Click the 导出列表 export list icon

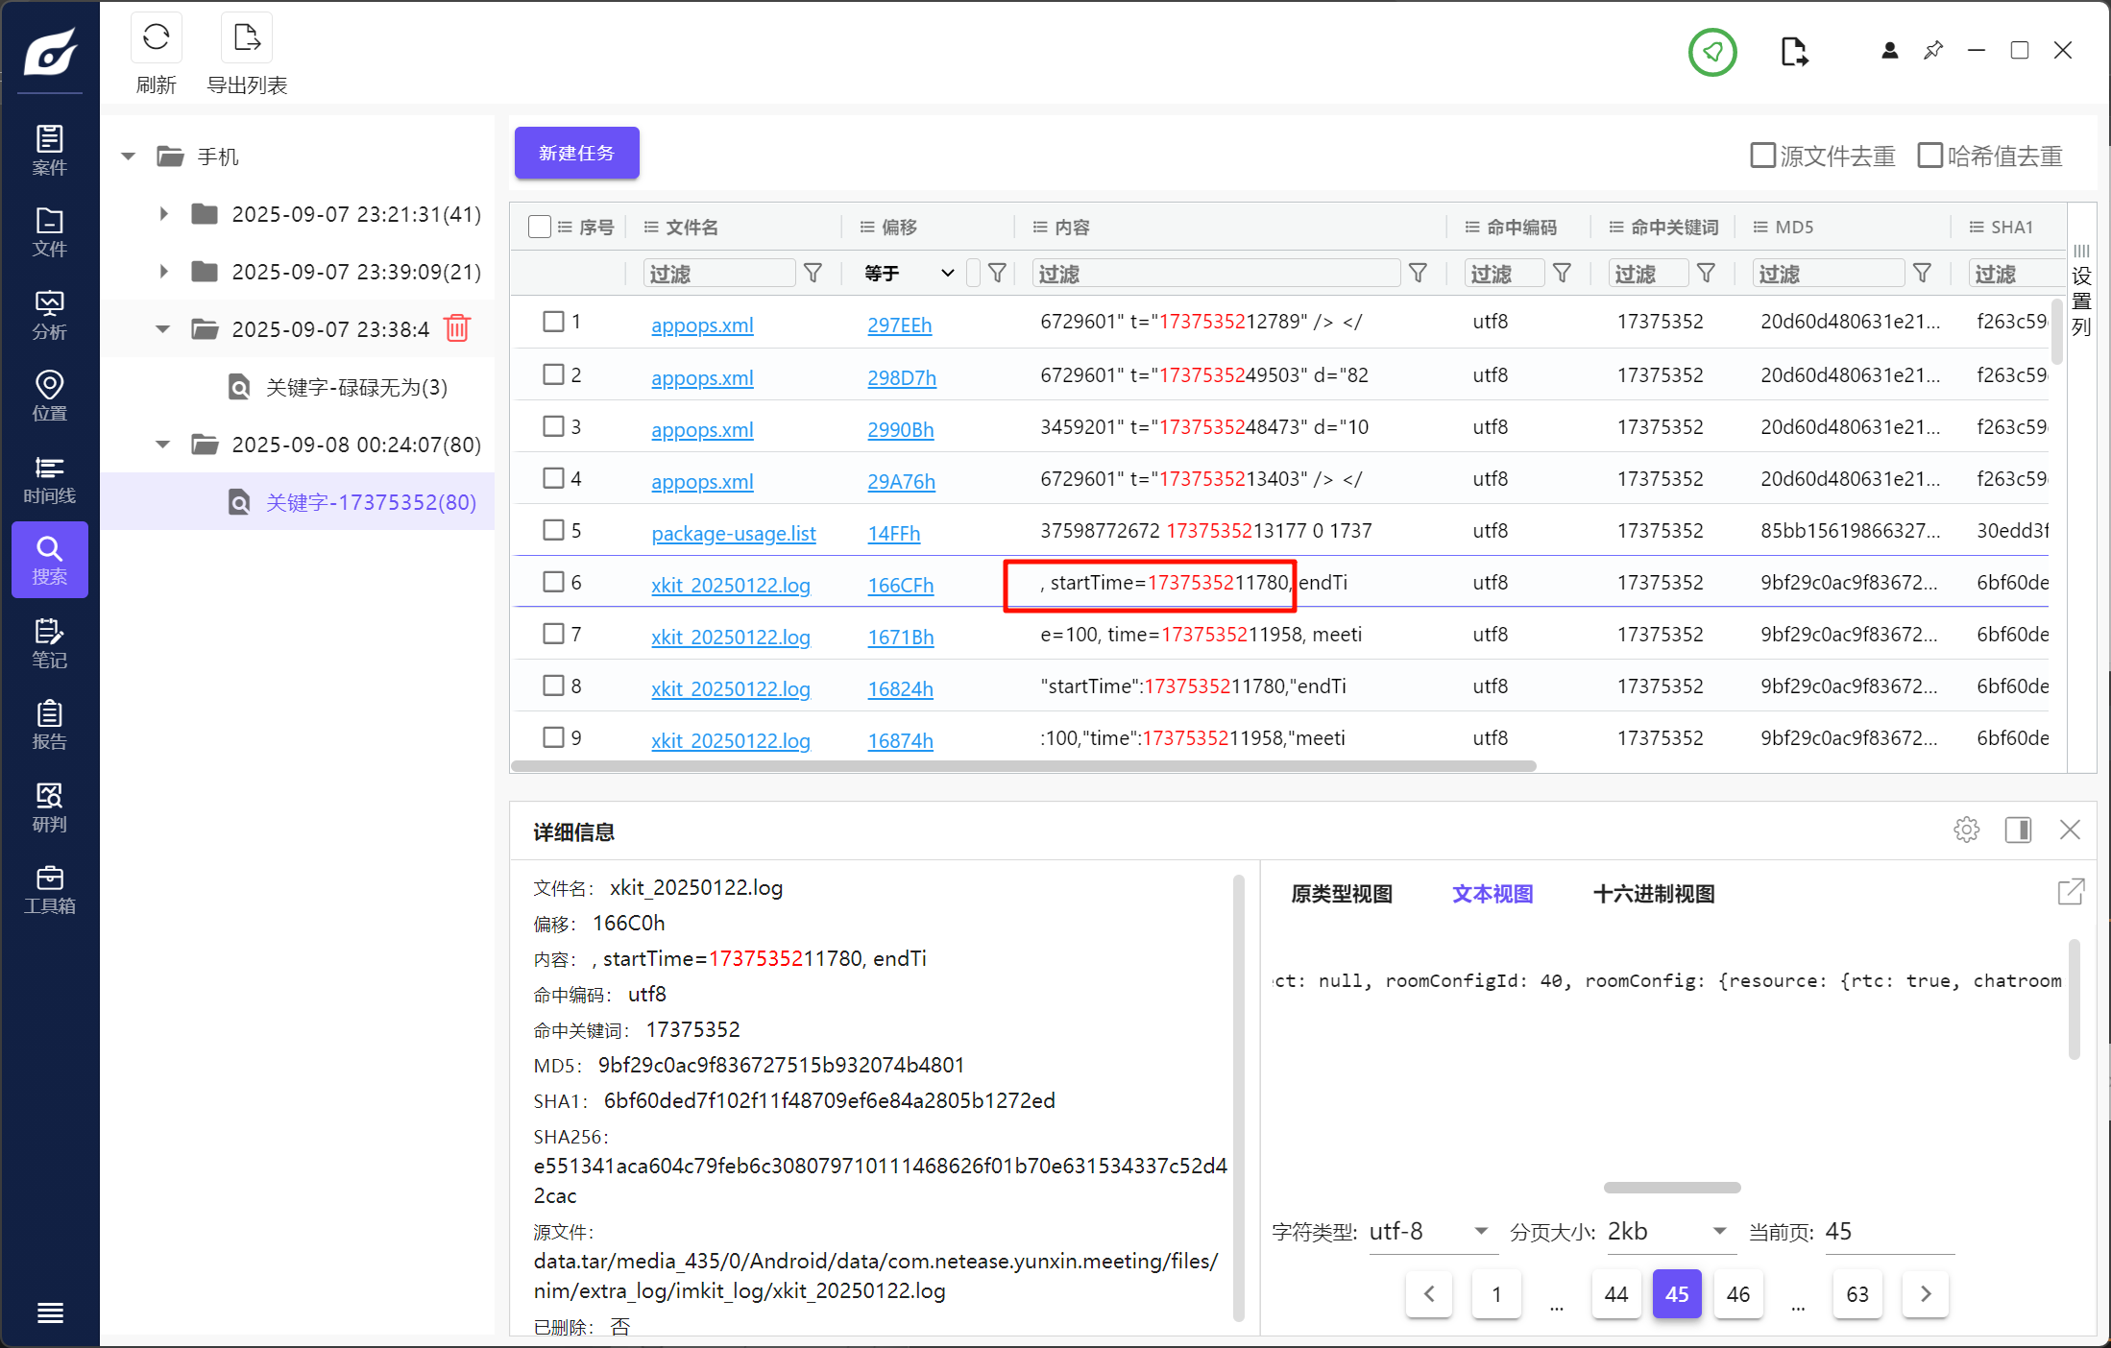tap(247, 38)
